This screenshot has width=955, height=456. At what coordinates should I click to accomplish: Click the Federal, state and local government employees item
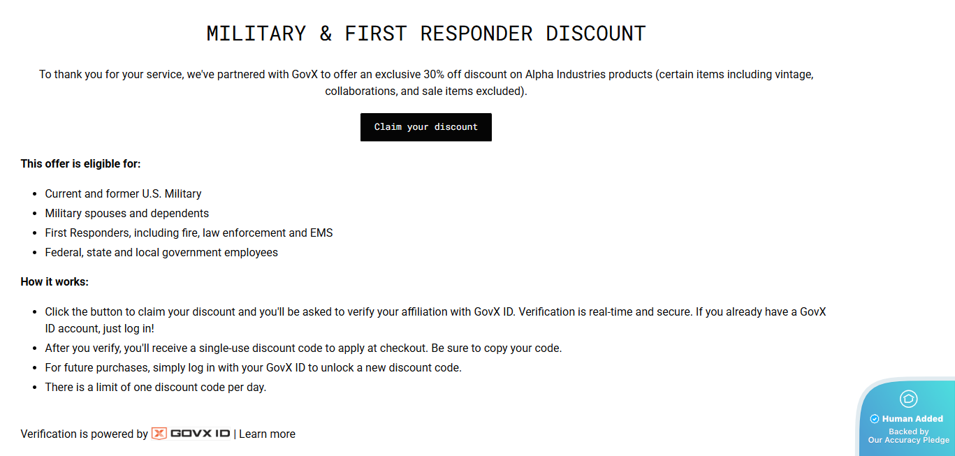[161, 252]
